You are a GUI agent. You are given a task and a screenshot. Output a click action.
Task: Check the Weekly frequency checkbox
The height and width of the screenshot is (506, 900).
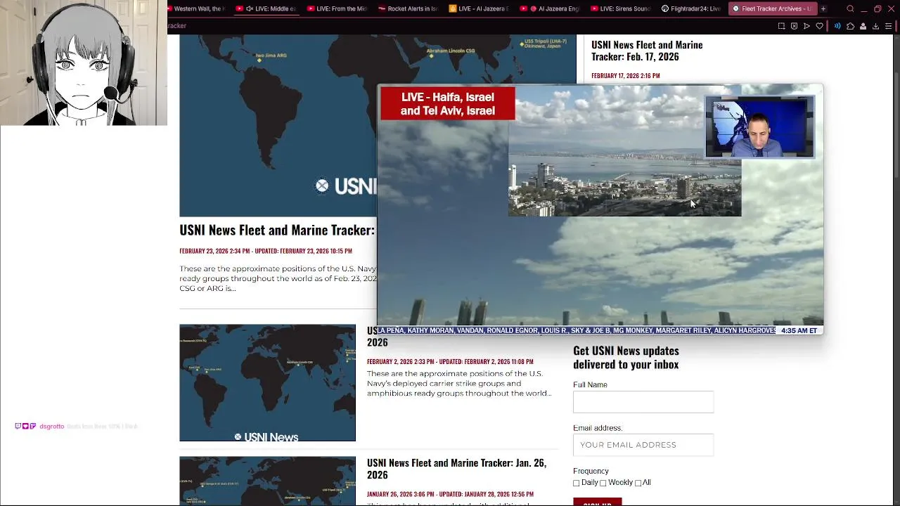pos(603,483)
